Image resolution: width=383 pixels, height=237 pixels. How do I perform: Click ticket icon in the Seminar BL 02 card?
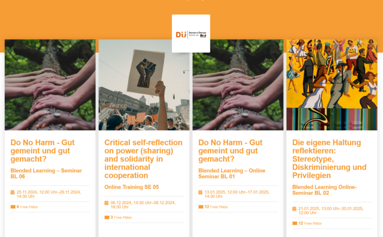point(295,223)
